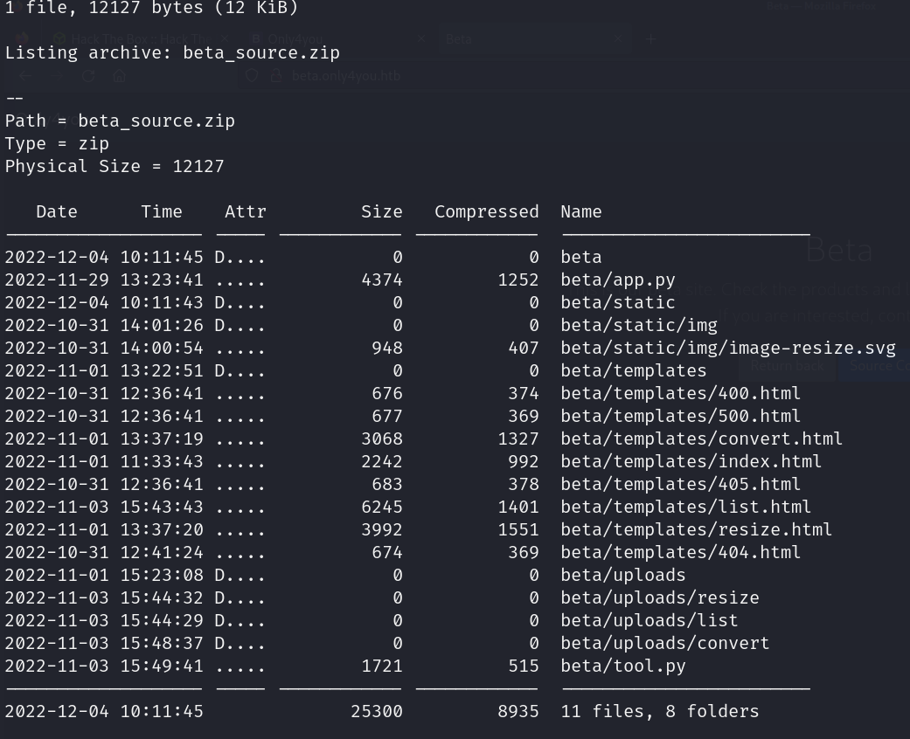Reload the current page

click(87, 76)
